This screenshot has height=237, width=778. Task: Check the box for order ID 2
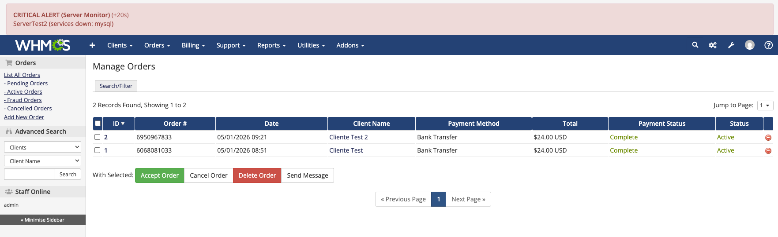pos(98,137)
